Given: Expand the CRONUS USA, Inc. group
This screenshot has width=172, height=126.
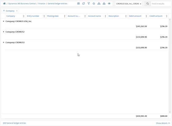Looking at the screenshot, I should 3,21.
